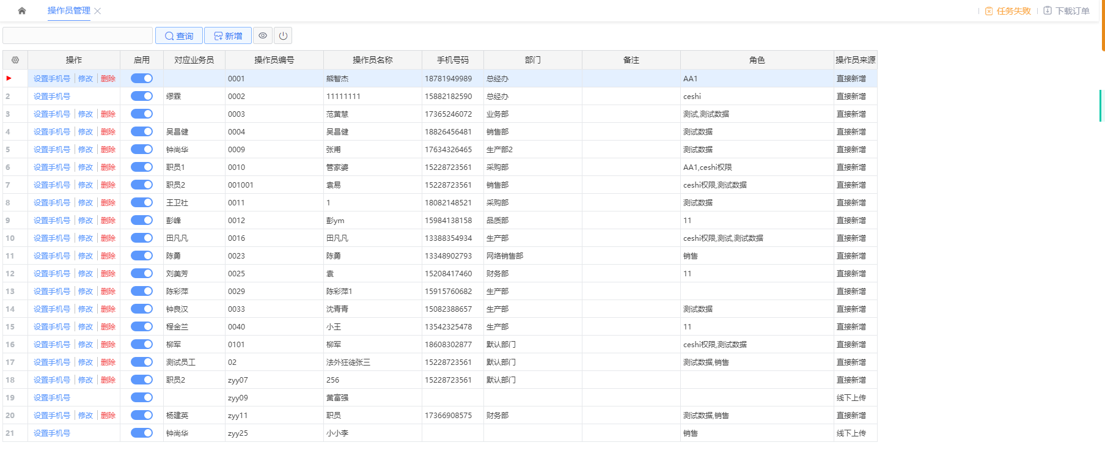This screenshot has width=1105, height=467.
Task: Click the 手机号码 column header
Action: [x=453, y=60]
